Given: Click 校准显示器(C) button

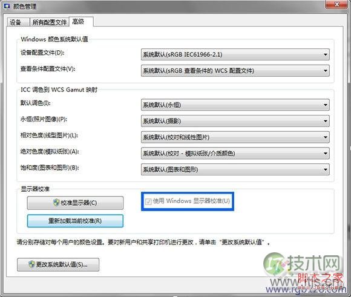Looking at the screenshot, I should pyautogui.click(x=75, y=203).
